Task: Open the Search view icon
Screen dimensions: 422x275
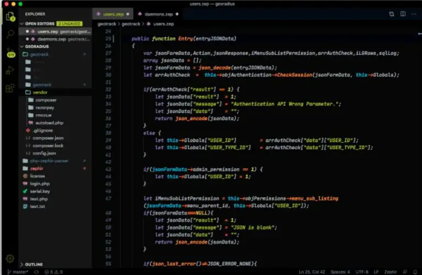Action: pyautogui.click(x=9, y=34)
